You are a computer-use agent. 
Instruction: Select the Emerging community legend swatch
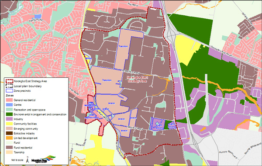point(9,128)
